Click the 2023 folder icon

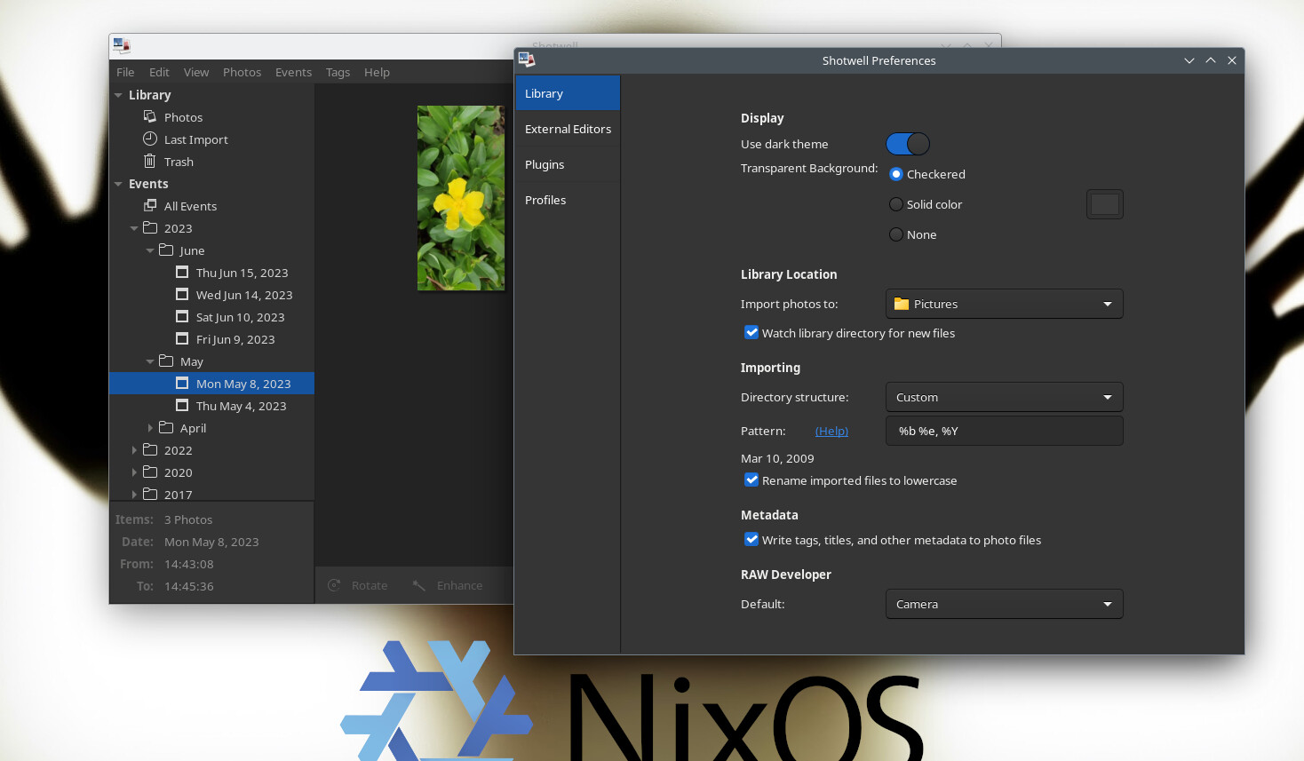click(x=150, y=227)
